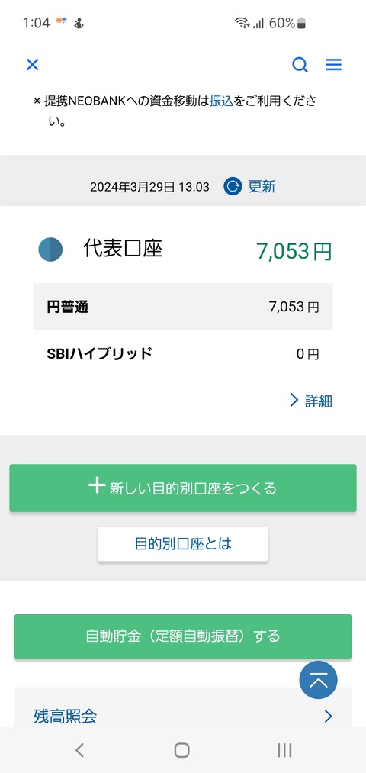Open 残高照会 row chevron arrow
This screenshot has width=366, height=773.
(328, 716)
